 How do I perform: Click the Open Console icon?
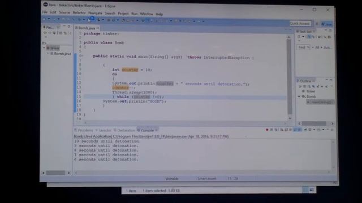coord(319,130)
